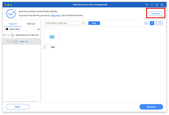Screen dimensions: 169x115
Task: Click the green fullscreen window button
Action: click(11, 5)
